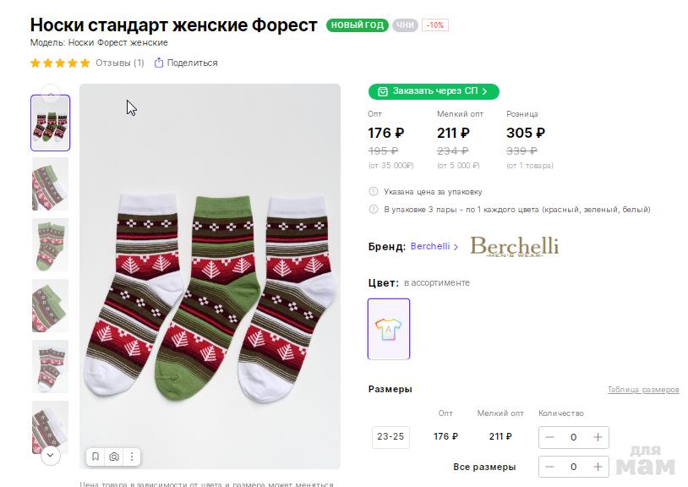Click the Share (Поделиться) icon
Viewport: 688px width, 487px height.
(158, 63)
